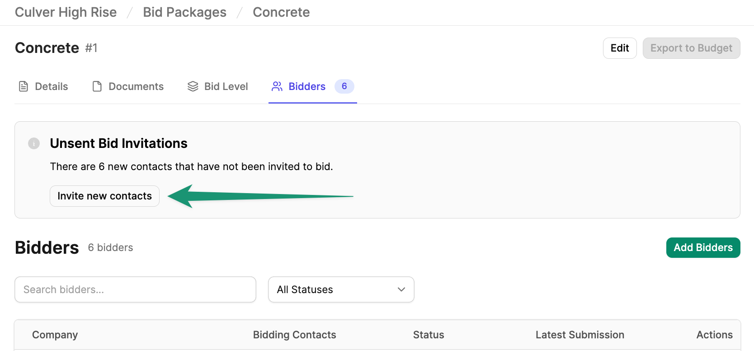Screen dimensions: 754x351
Task: Switch to the Details tab
Action: [x=43, y=86]
